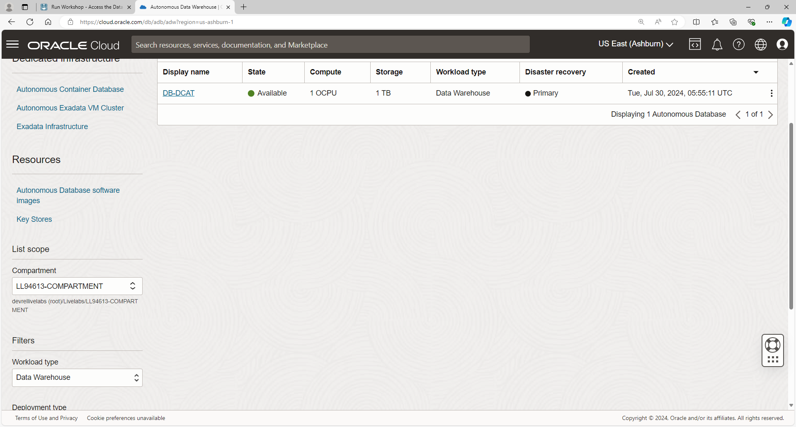
Task: View site information lock icon
Action: pos(70,22)
